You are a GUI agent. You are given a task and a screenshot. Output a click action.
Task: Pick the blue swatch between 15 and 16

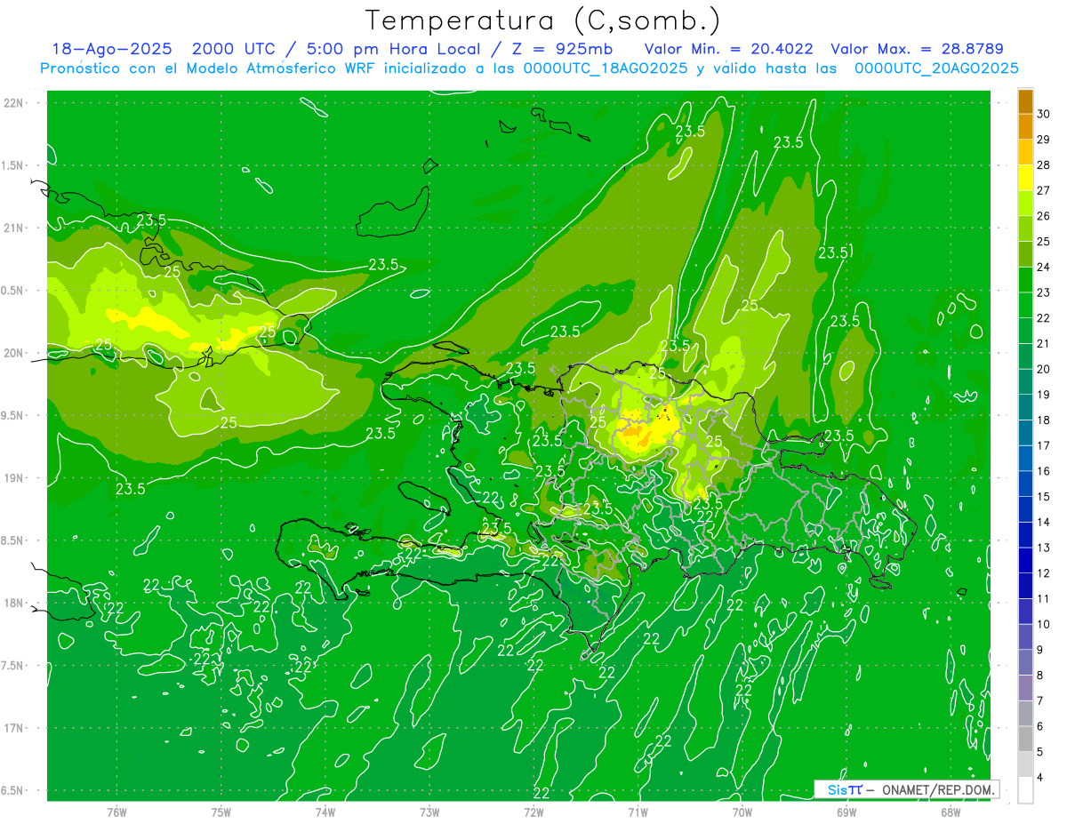point(1025,484)
